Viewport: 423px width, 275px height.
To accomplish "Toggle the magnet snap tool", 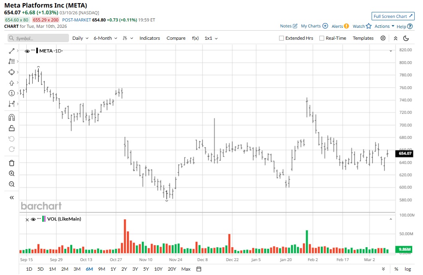I will (x=12, y=118).
